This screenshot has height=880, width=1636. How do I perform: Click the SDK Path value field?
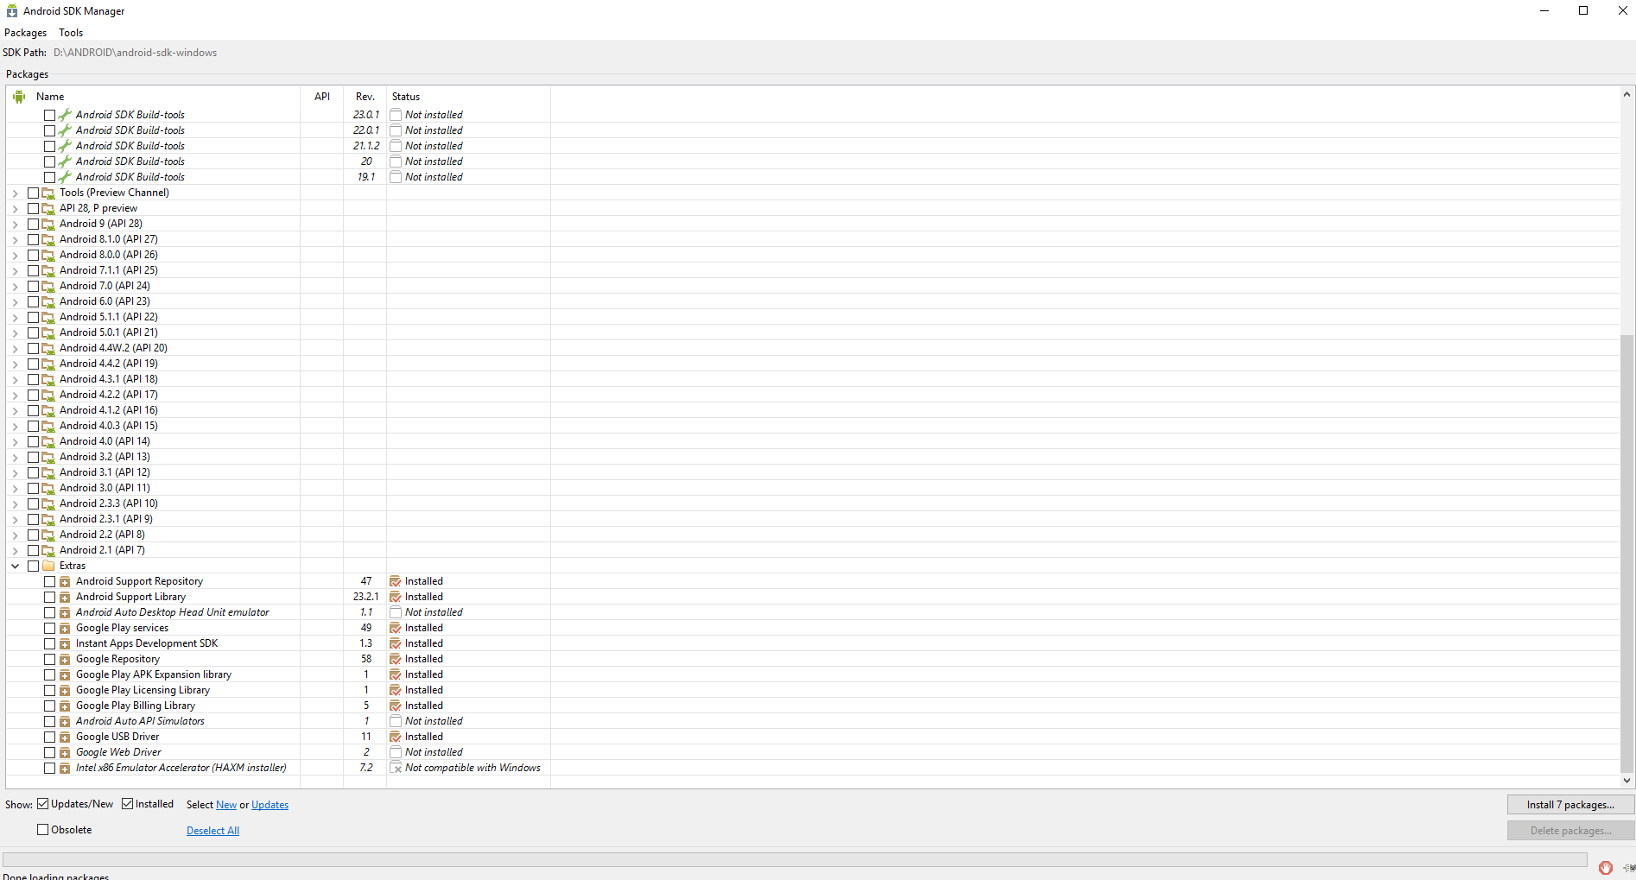(x=136, y=53)
